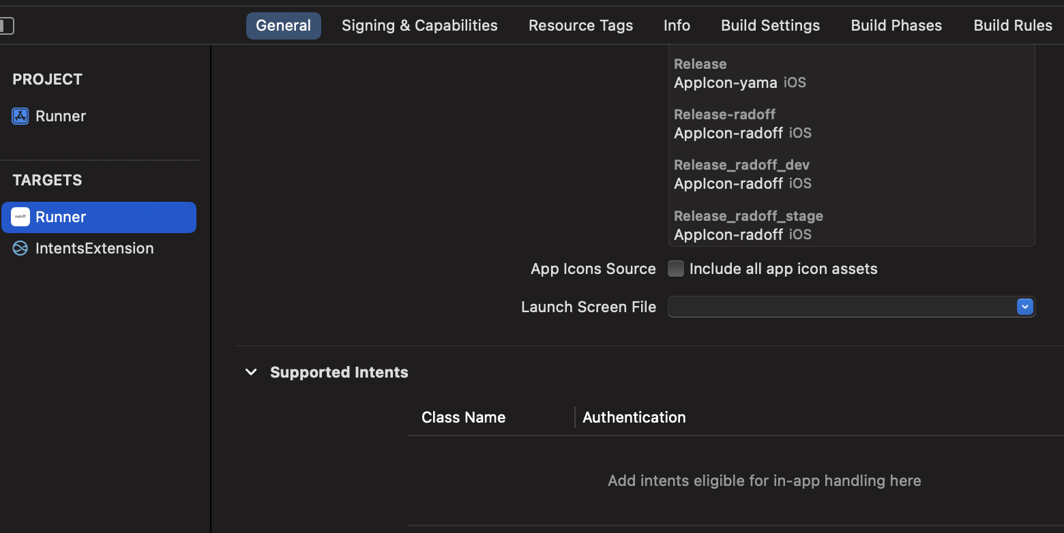Viewport: 1064px width, 533px height.
Task: Open the Info tab
Action: coord(677,26)
